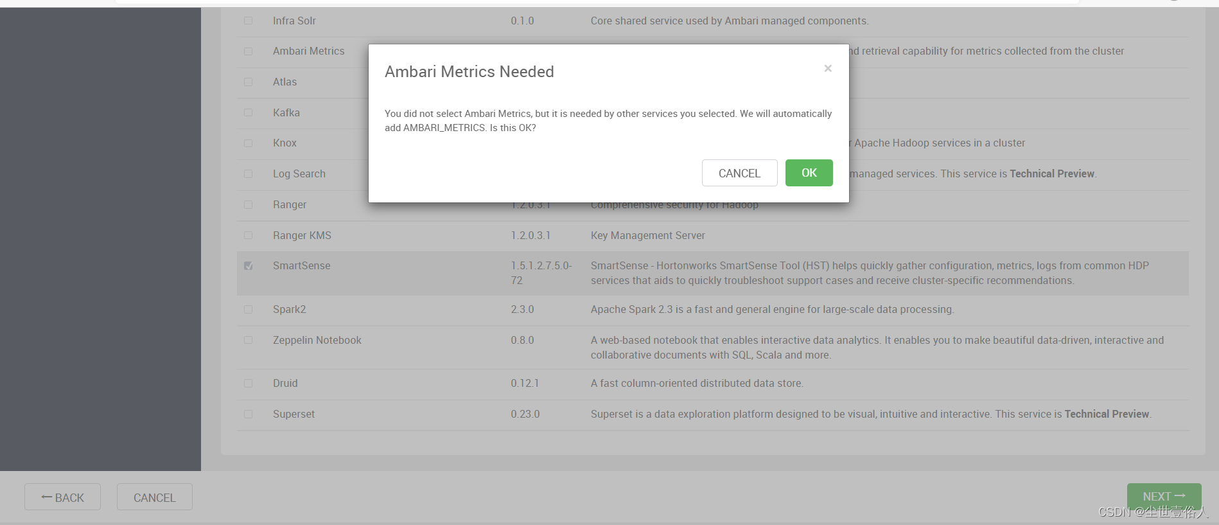This screenshot has width=1219, height=525.
Task: Close the Ambari Metrics Needed dialog
Action: (828, 68)
